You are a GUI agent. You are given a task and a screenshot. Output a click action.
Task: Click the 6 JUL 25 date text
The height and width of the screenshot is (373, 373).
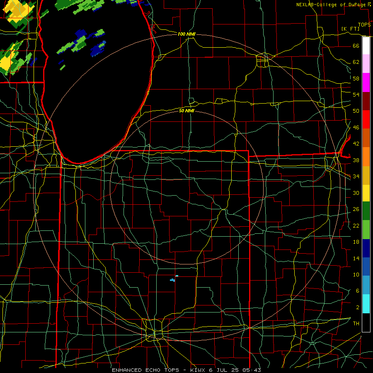pos(225,370)
